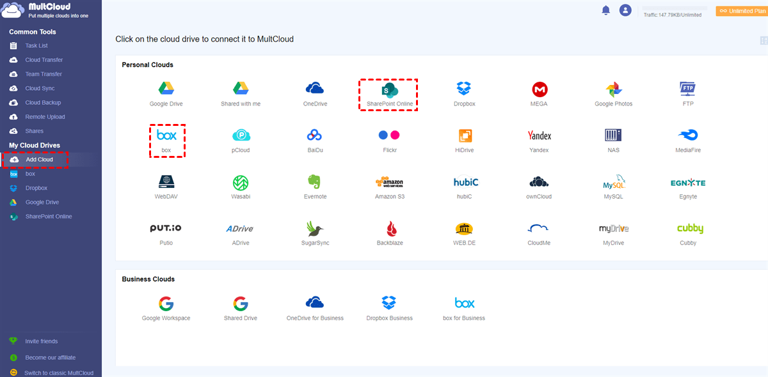Screen dimensions: 768x377
Task: Connect MyDrive cloud
Action: 613,235
